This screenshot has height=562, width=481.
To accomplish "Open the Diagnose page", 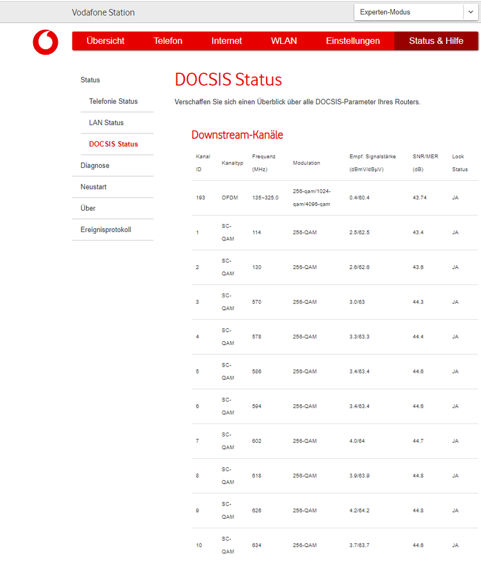I will (95, 166).
